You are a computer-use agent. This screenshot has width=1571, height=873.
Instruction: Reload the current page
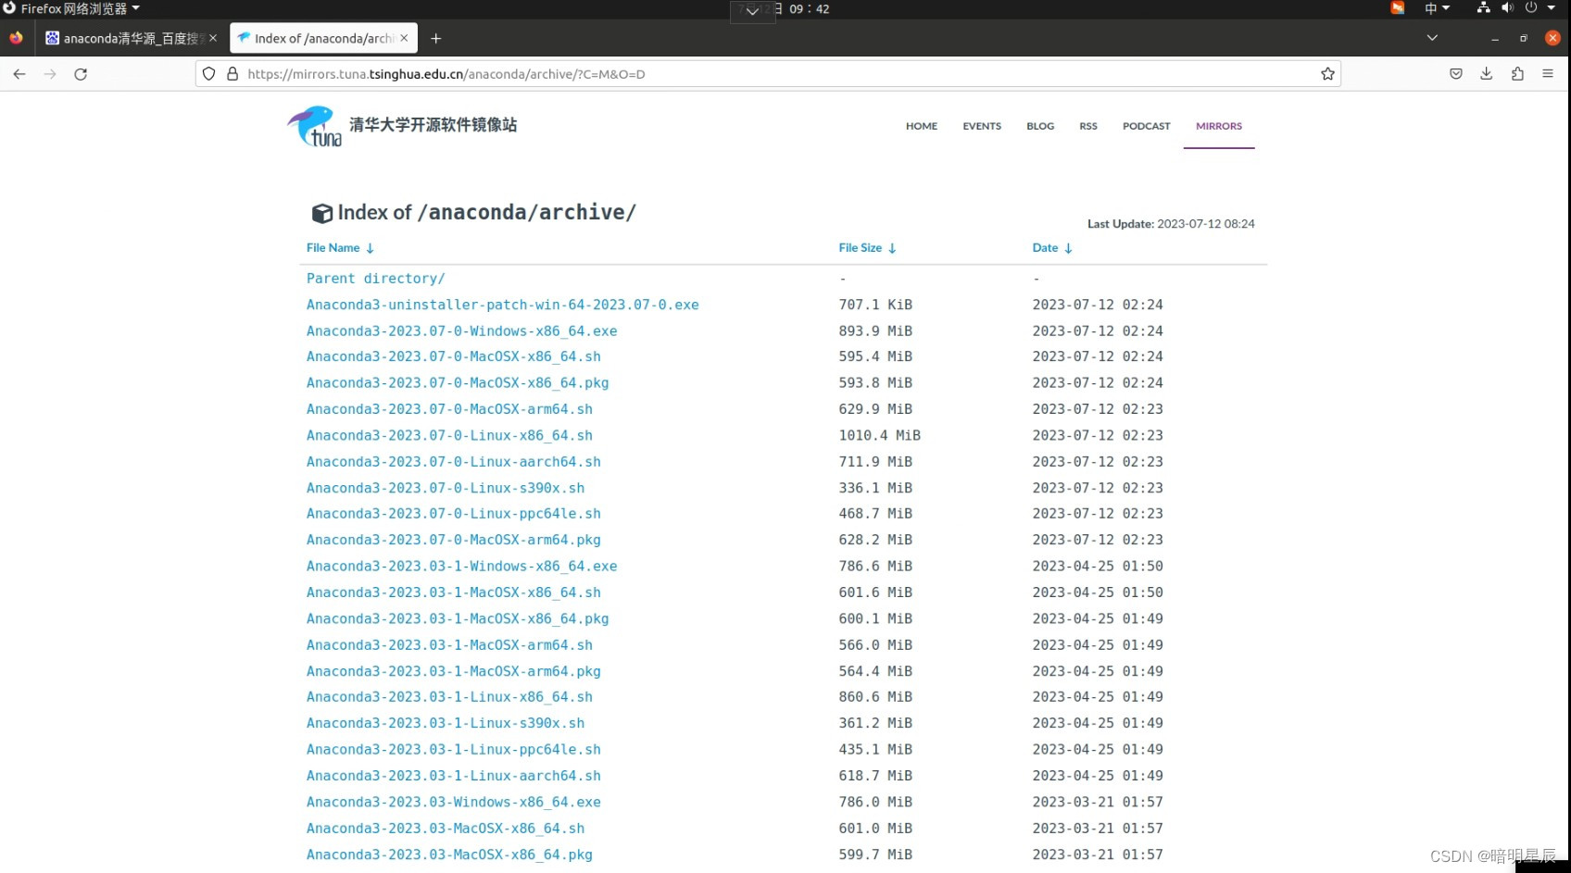point(81,74)
